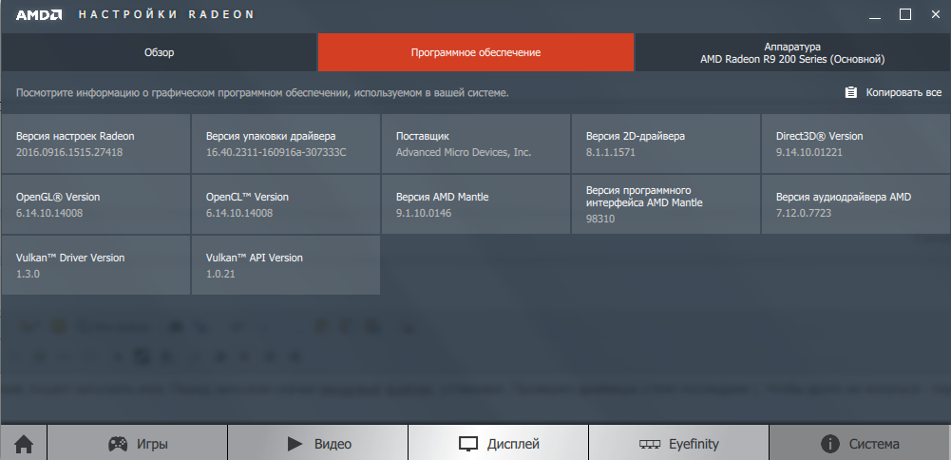The height and width of the screenshot is (460, 951).
Task: Click the multi-display icon on the Eyefinity tab
Action: (x=650, y=444)
